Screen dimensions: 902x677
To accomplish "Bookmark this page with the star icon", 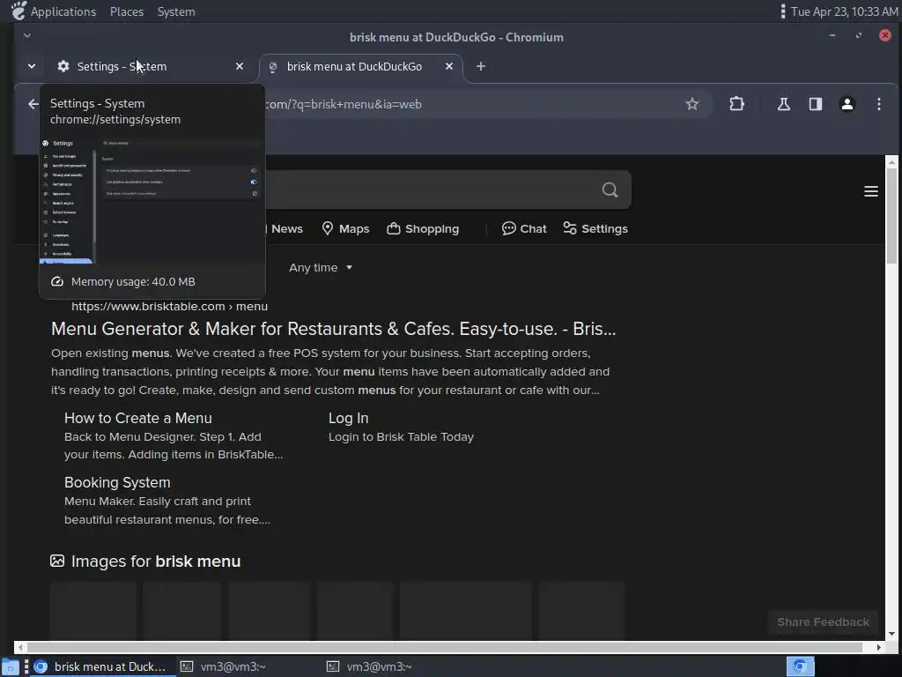I will click(x=692, y=104).
